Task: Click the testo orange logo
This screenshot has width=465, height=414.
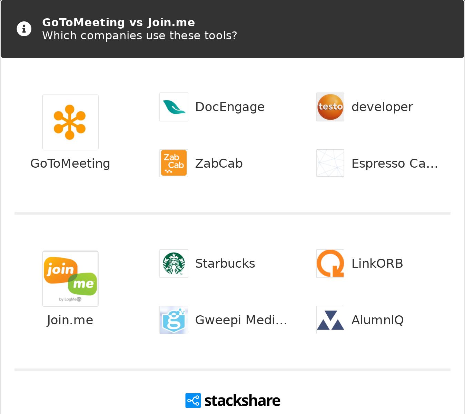Action: point(330,107)
